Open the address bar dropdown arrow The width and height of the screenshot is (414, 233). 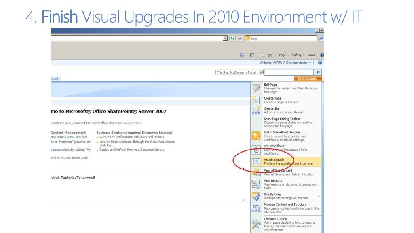click(x=225, y=38)
